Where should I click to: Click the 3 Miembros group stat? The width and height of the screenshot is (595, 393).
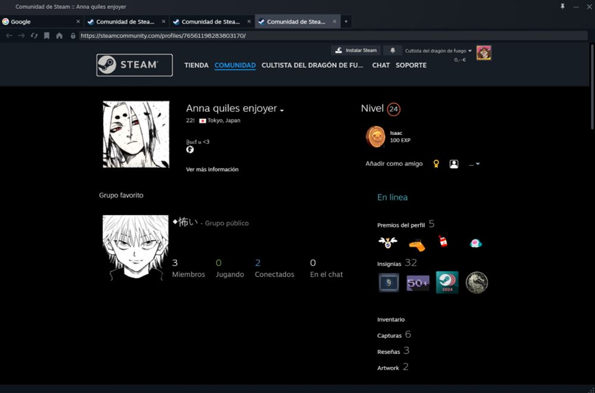tap(188, 268)
